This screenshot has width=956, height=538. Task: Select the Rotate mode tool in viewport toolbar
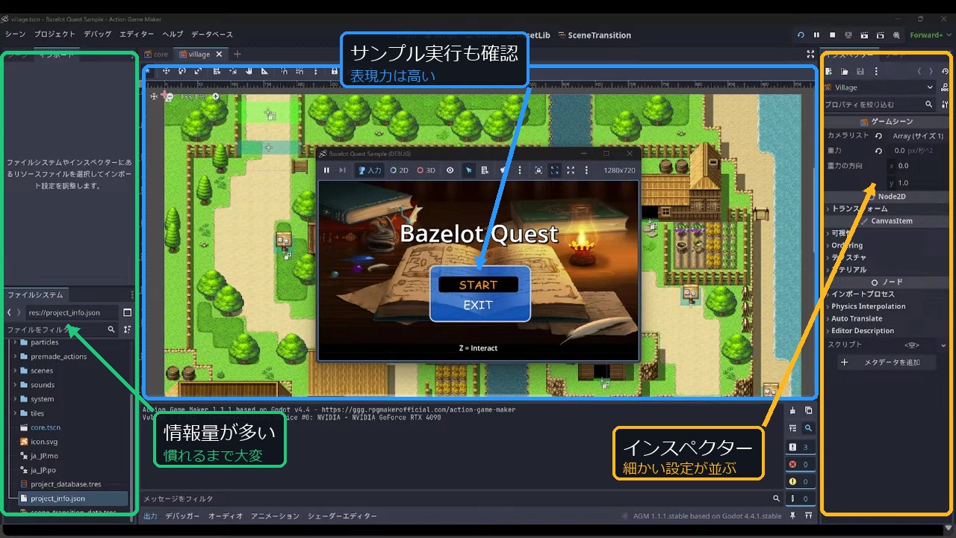182,71
